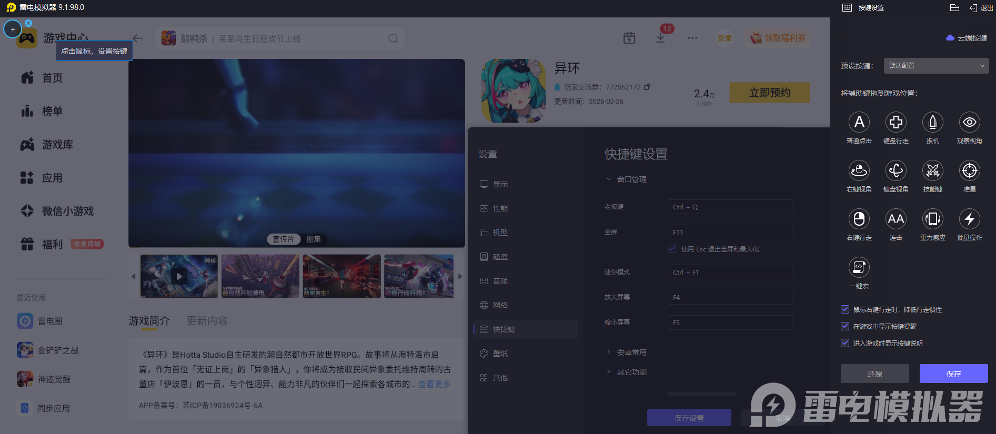Screen dimensions: 996x434
Task: Open 壁纸 wallpaper settings
Action: pyautogui.click(x=494, y=354)
